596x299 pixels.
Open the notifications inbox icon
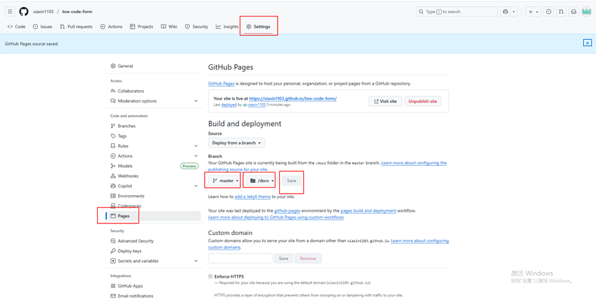574,12
